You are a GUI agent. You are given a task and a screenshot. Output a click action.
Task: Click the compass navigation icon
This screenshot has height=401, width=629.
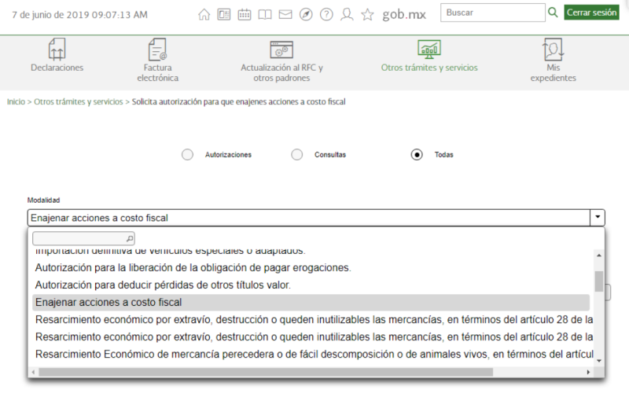click(x=306, y=15)
